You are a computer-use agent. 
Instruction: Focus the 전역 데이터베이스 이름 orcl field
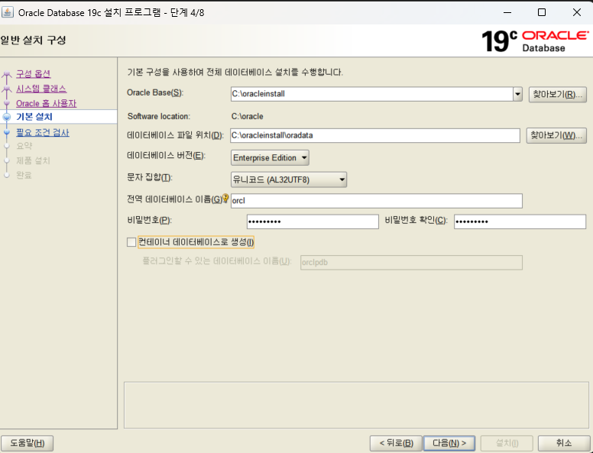point(377,201)
